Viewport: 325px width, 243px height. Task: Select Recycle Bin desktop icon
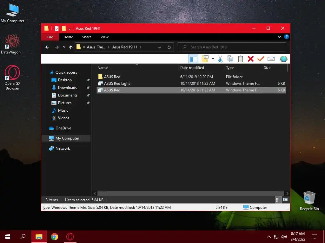[309, 201]
